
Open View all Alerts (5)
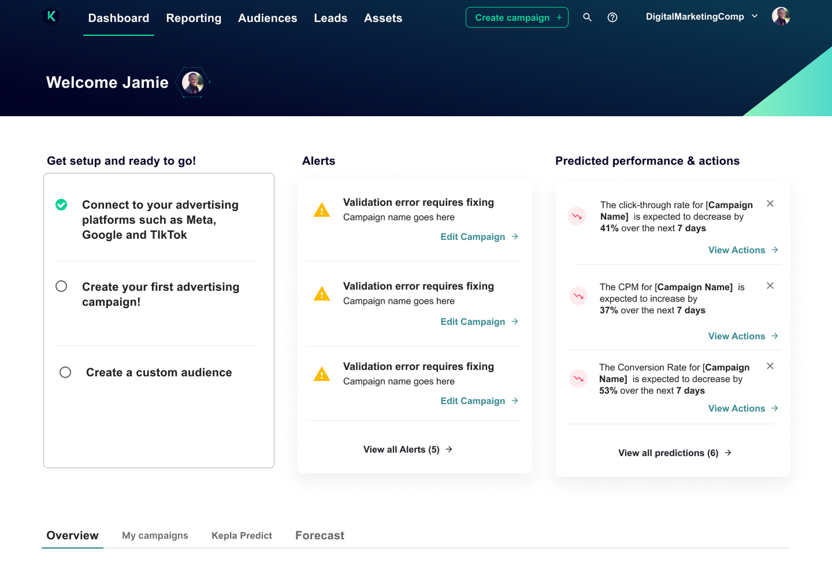click(408, 449)
